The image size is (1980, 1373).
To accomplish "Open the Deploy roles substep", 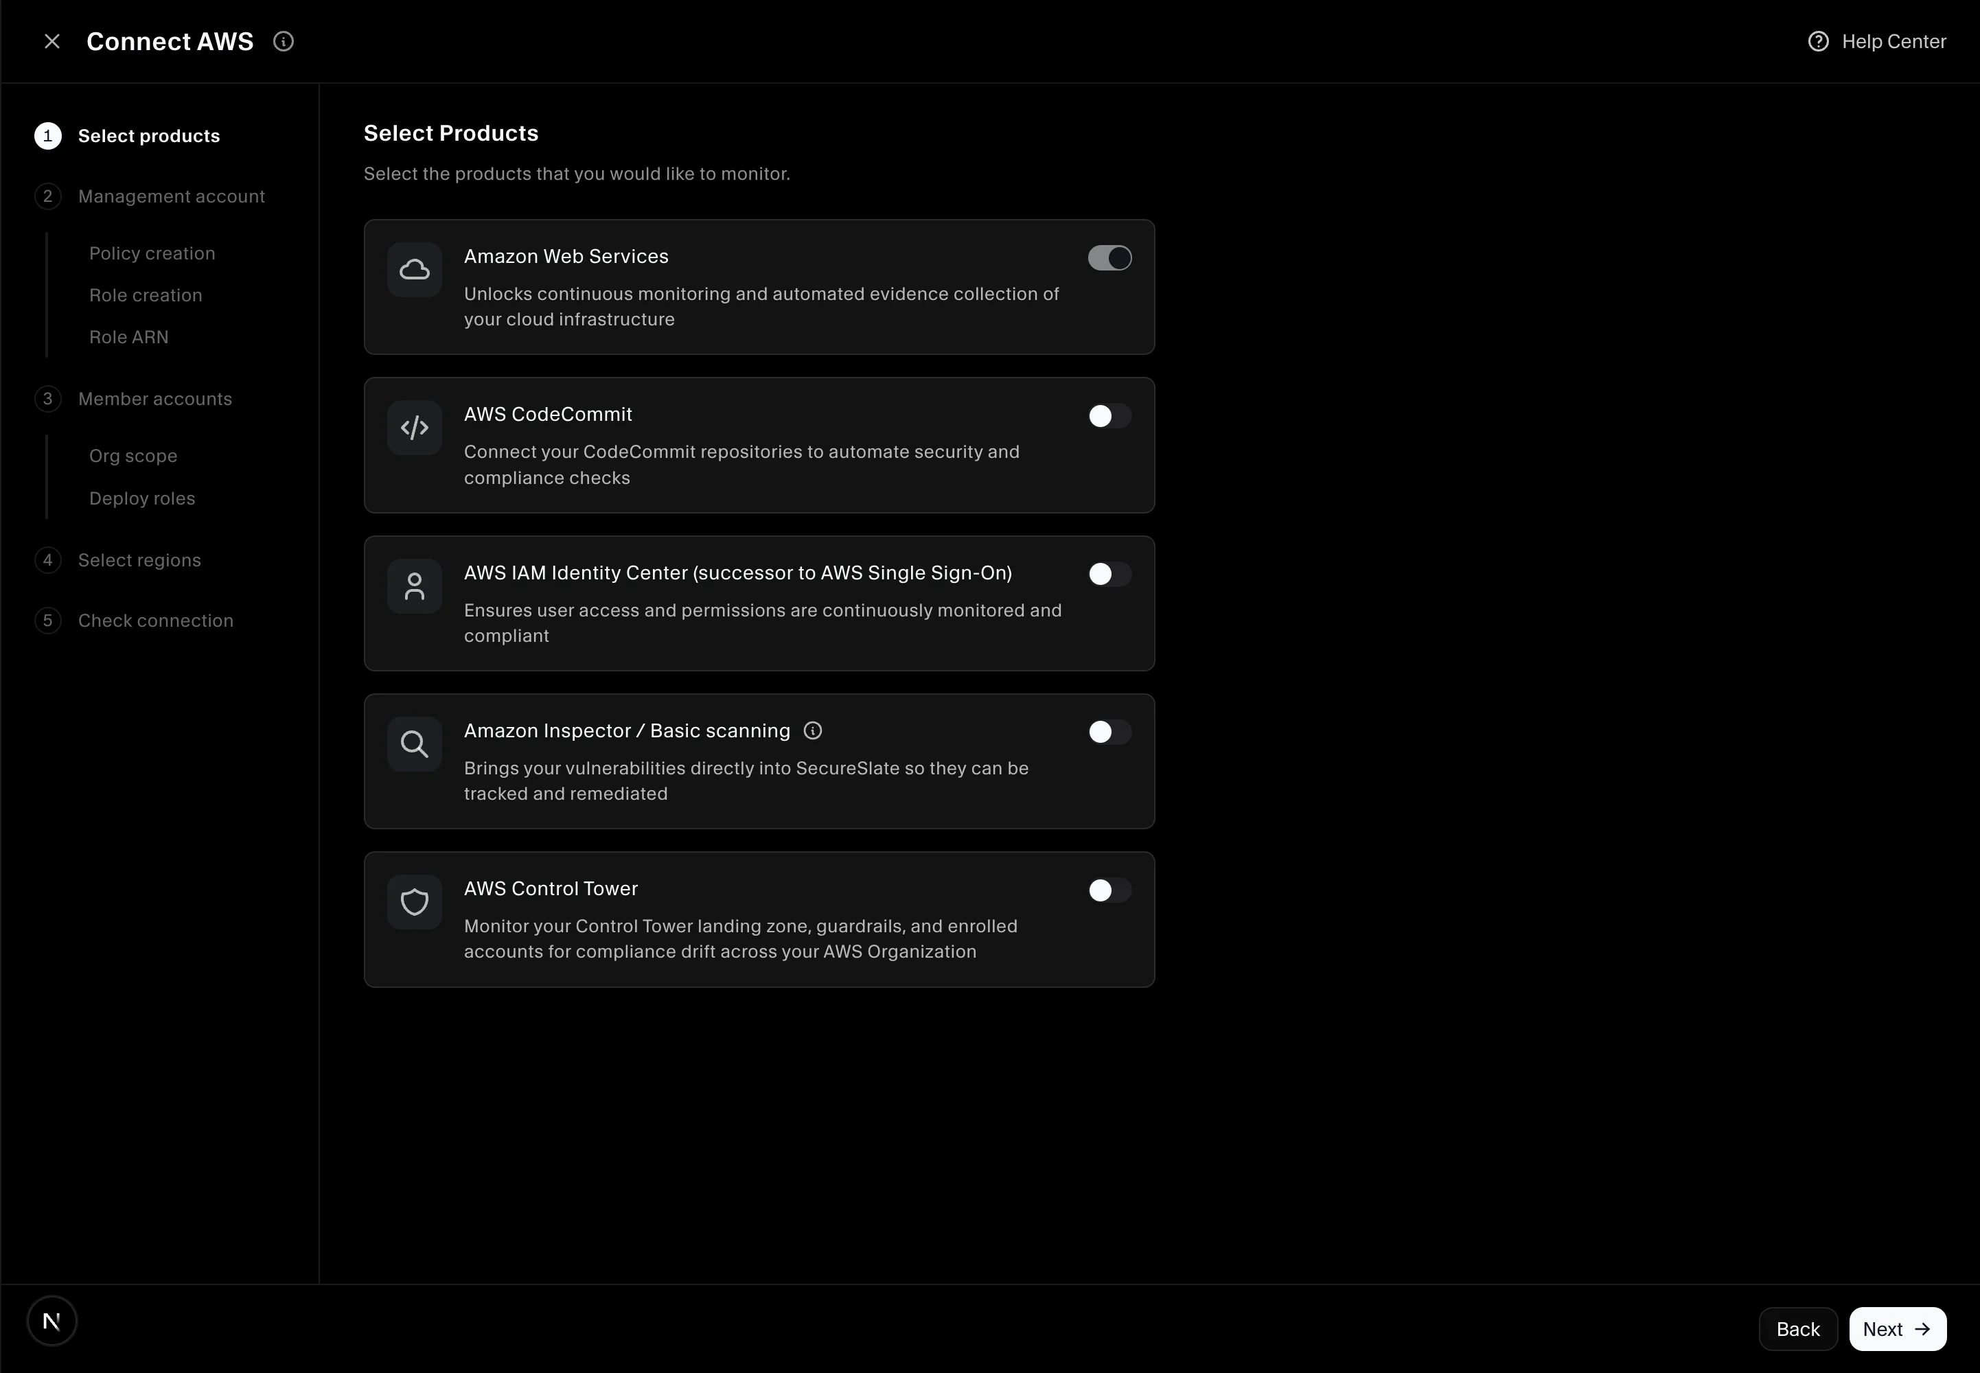I will 142,498.
